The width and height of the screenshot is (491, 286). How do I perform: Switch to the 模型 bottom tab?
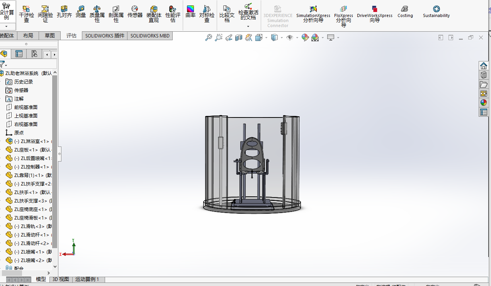tap(41, 279)
